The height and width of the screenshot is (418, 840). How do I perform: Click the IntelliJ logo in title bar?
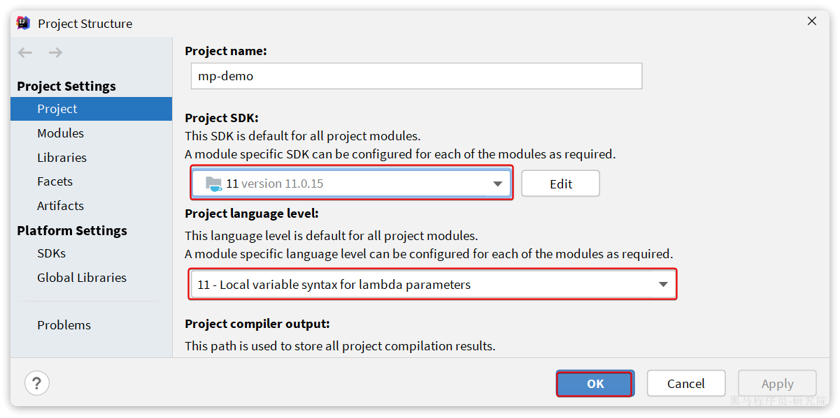23,23
